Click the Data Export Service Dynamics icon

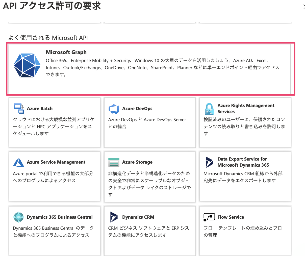(x=209, y=162)
